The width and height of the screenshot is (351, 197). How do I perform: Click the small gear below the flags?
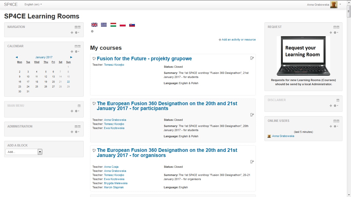point(92,31)
